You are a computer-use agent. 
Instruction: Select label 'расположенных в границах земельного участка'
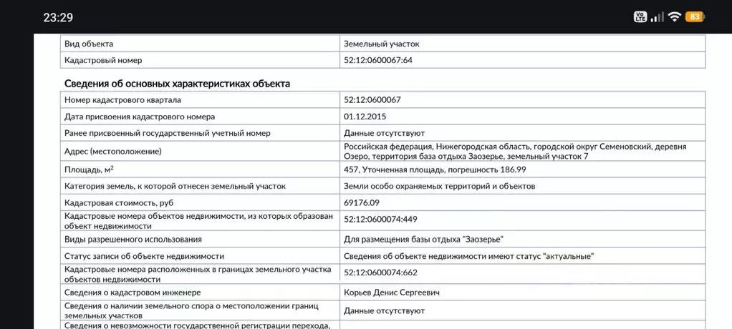(198, 275)
